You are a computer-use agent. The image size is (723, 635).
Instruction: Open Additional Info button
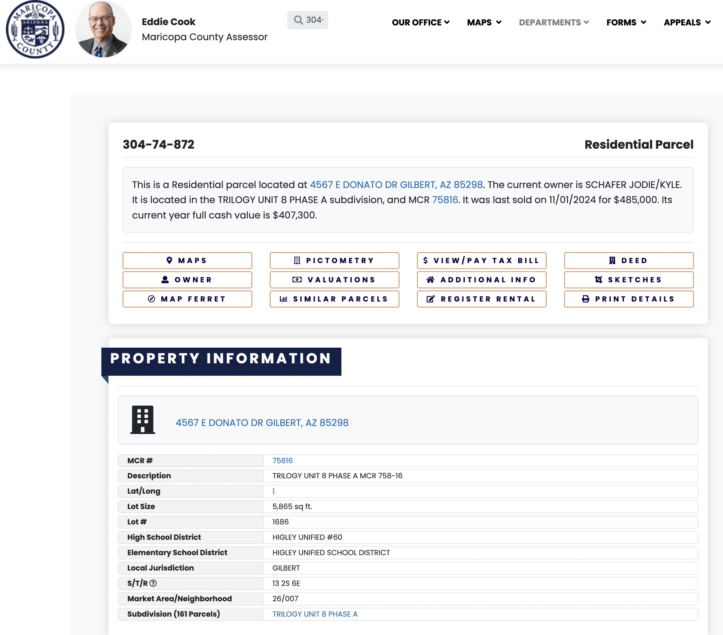[482, 280]
